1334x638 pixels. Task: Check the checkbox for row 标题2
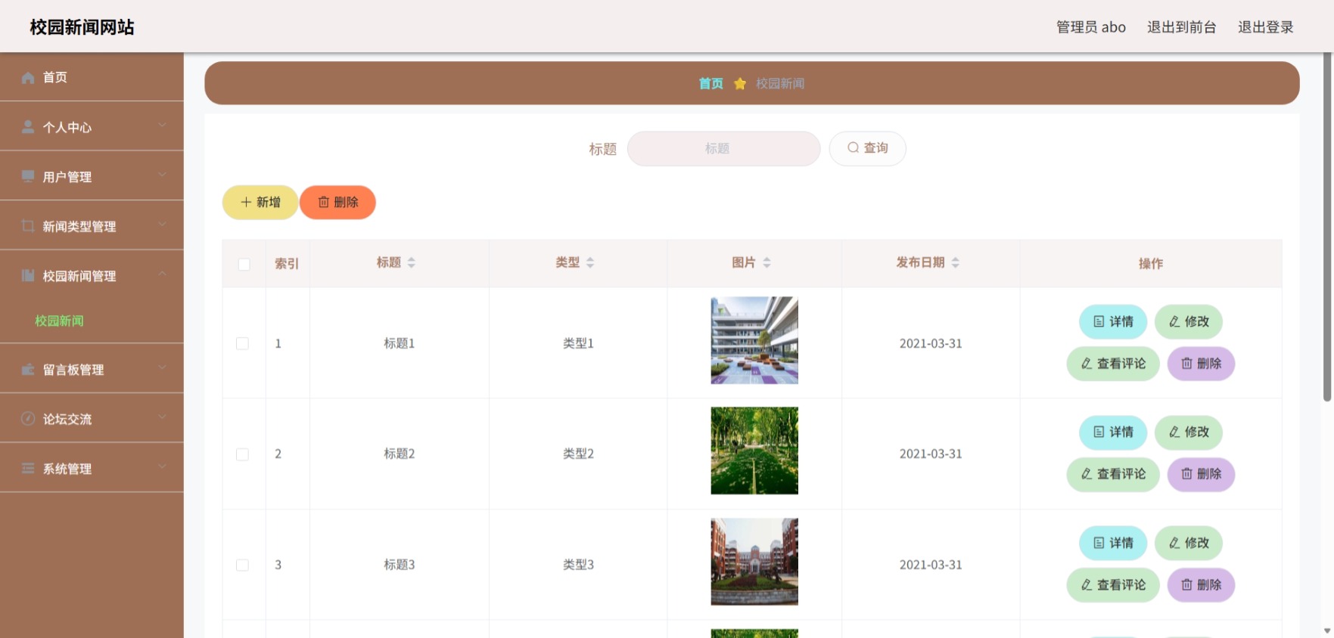(x=242, y=454)
